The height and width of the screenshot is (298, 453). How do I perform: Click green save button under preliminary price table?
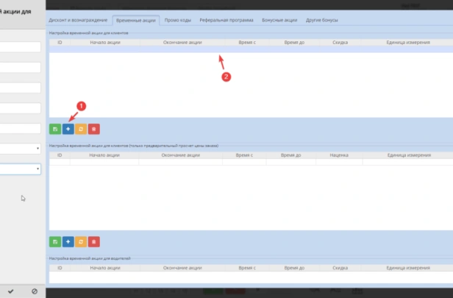(55, 241)
